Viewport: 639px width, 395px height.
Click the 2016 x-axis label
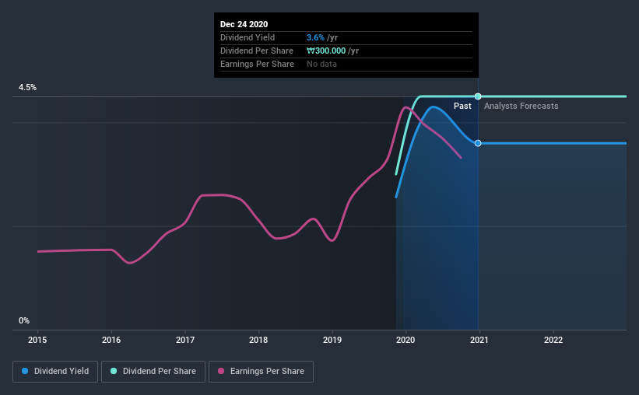coord(111,340)
